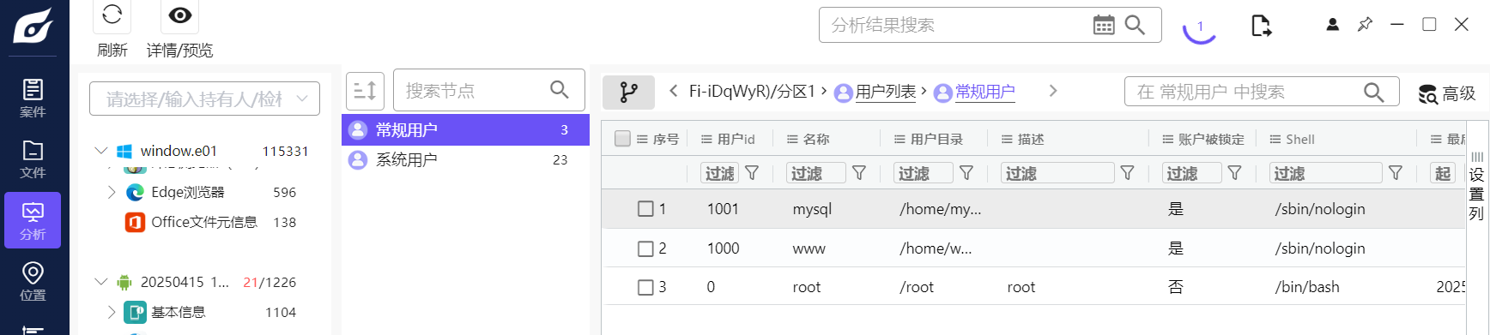Click the branch/tree view toggle icon
The width and height of the screenshot is (1490, 335).
click(628, 92)
